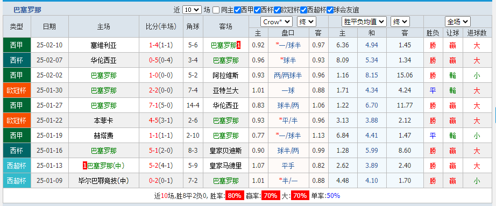Click the 巴塞罗那 team title
This screenshot has width=496, height=206.
tap(27, 10)
